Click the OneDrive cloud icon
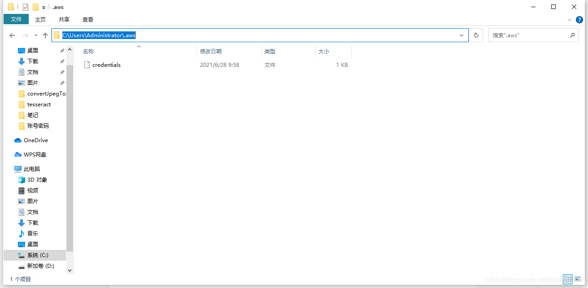This screenshot has width=588, height=288. point(18,140)
